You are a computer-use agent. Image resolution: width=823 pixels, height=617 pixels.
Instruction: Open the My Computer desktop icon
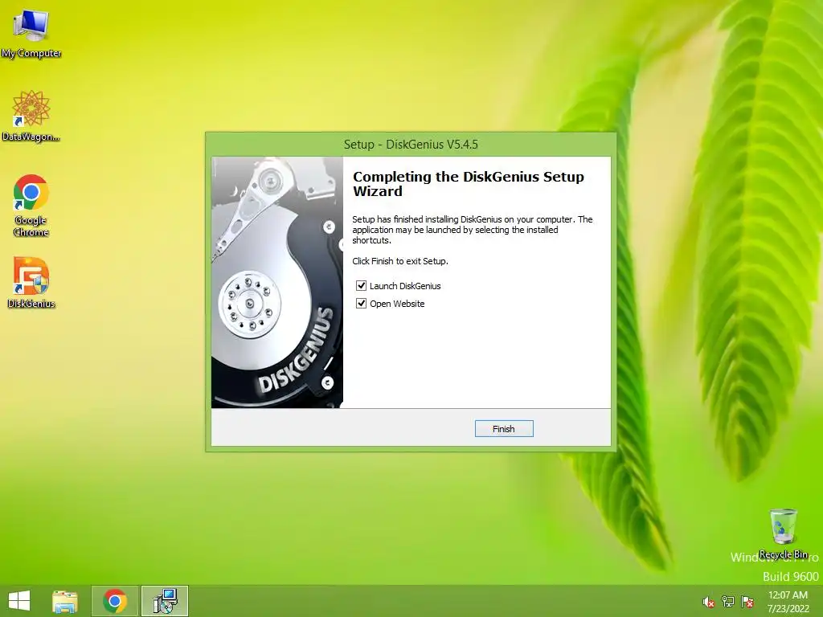[x=31, y=32]
